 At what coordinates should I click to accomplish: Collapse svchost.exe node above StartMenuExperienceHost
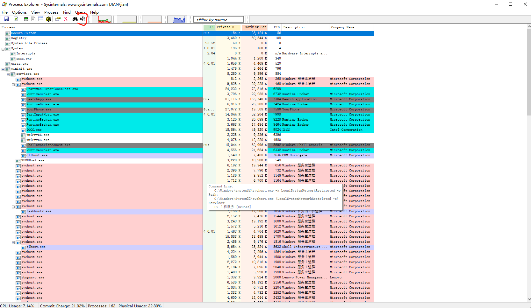click(13, 84)
